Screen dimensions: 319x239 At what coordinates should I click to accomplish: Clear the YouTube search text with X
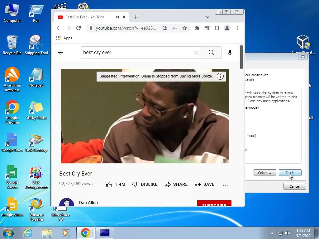(x=196, y=53)
